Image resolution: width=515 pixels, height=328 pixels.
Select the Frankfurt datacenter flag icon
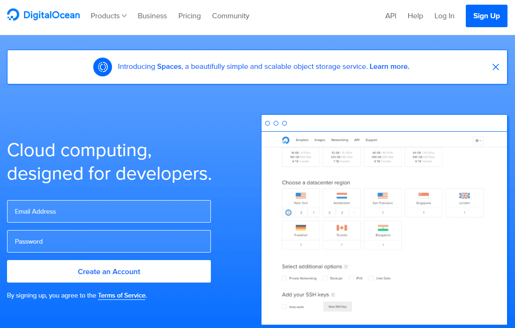point(300,228)
